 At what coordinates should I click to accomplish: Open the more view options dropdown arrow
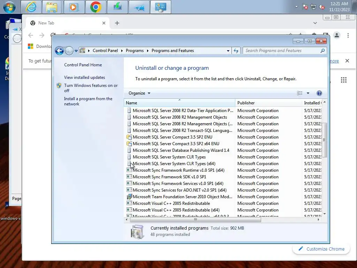308,93
